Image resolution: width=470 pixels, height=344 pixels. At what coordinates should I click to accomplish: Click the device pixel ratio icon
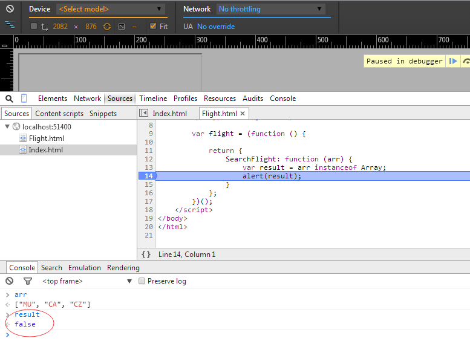[x=122, y=27]
